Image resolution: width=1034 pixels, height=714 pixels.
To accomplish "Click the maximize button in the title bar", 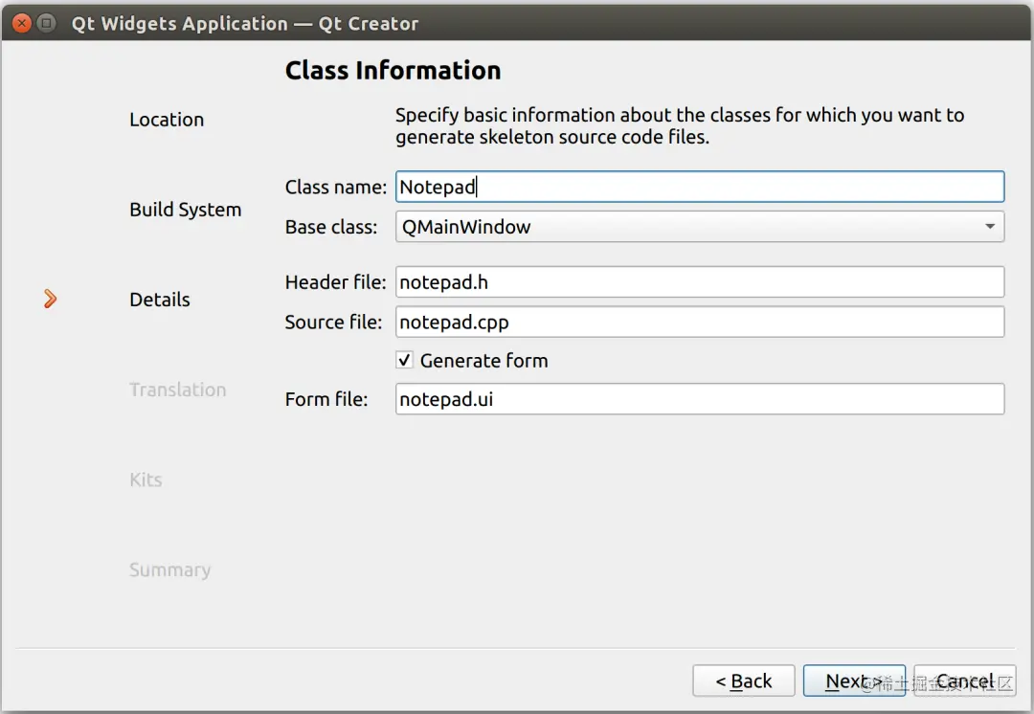I will click(x=46, y=23).
